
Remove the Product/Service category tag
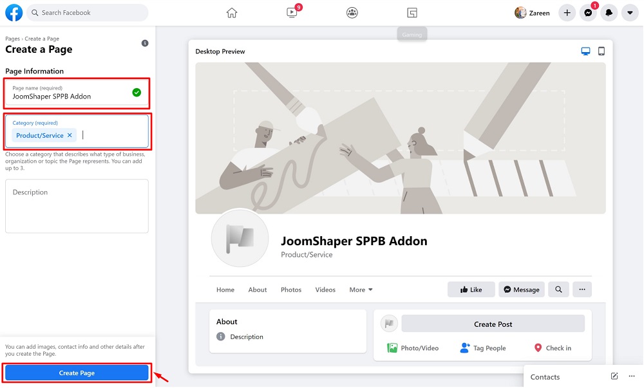click(x=70, y=135)
